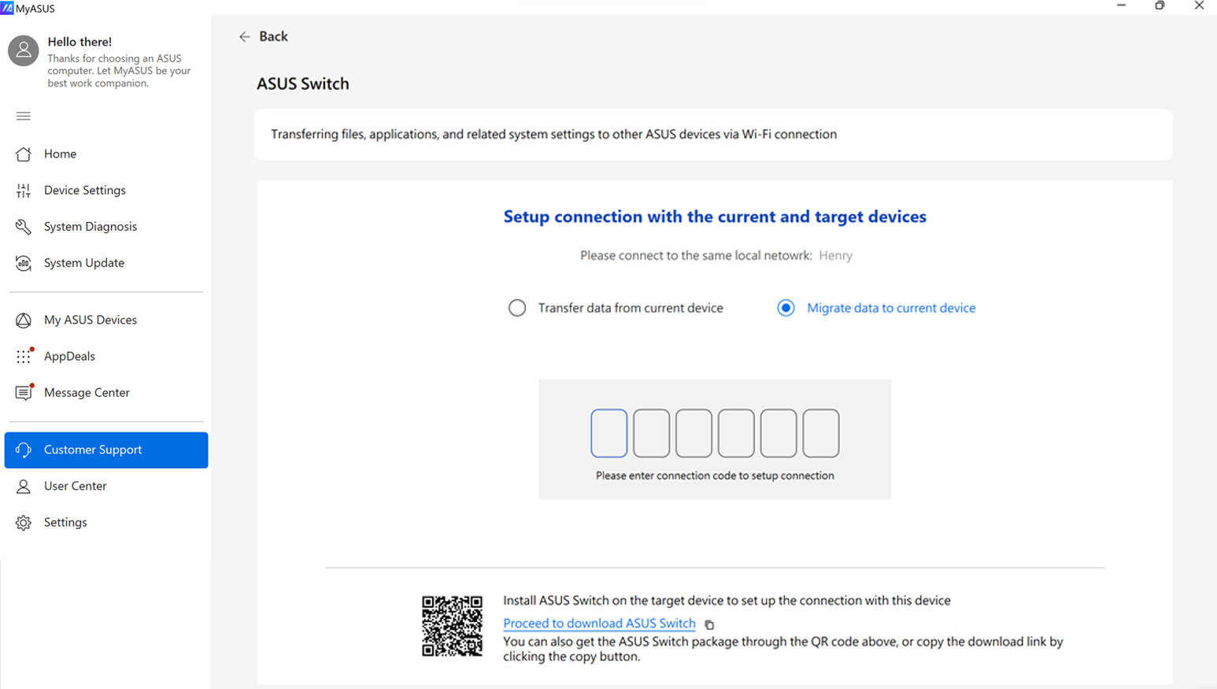Open Proceed to download ASUS Switch link
The image size is (1217, 689).
[599, 623]
